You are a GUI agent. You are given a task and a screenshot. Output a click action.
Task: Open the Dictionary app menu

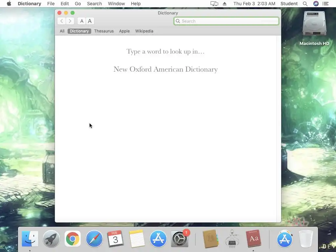(x=29, y=4)
